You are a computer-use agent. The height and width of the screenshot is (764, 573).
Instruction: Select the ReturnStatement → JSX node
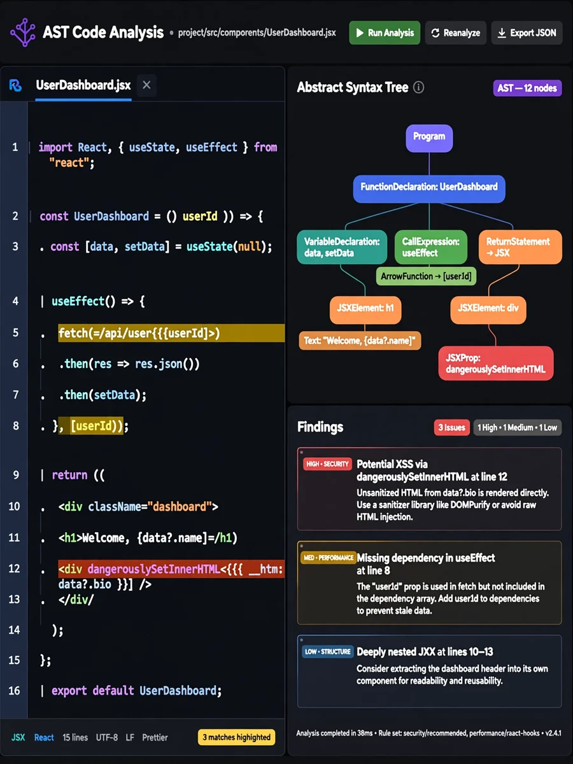pyautogui.click(x=520, y=247)
